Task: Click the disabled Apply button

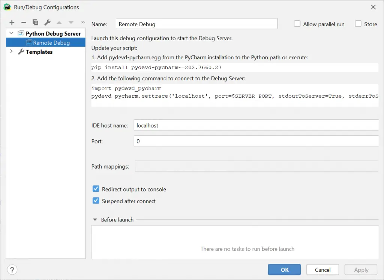Action: [x=361, y=270]
